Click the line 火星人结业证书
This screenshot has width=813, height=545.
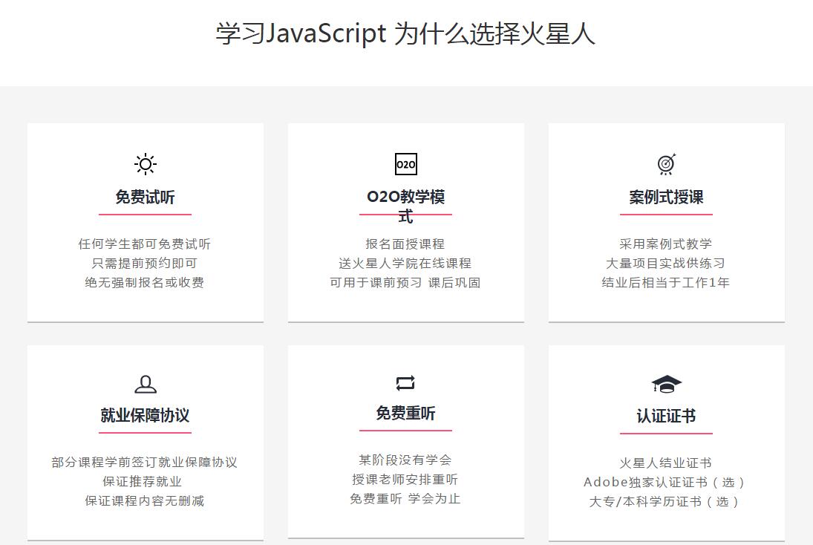click(666, 463)
